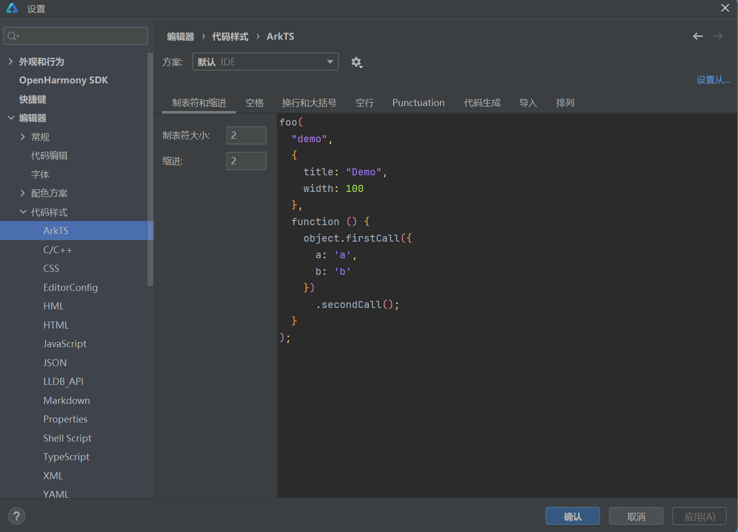Image resolution: width=738 pixels, height=532 pixels.
Task: Click the 编辑器 breadcrumb
Action: coord(181,37)
